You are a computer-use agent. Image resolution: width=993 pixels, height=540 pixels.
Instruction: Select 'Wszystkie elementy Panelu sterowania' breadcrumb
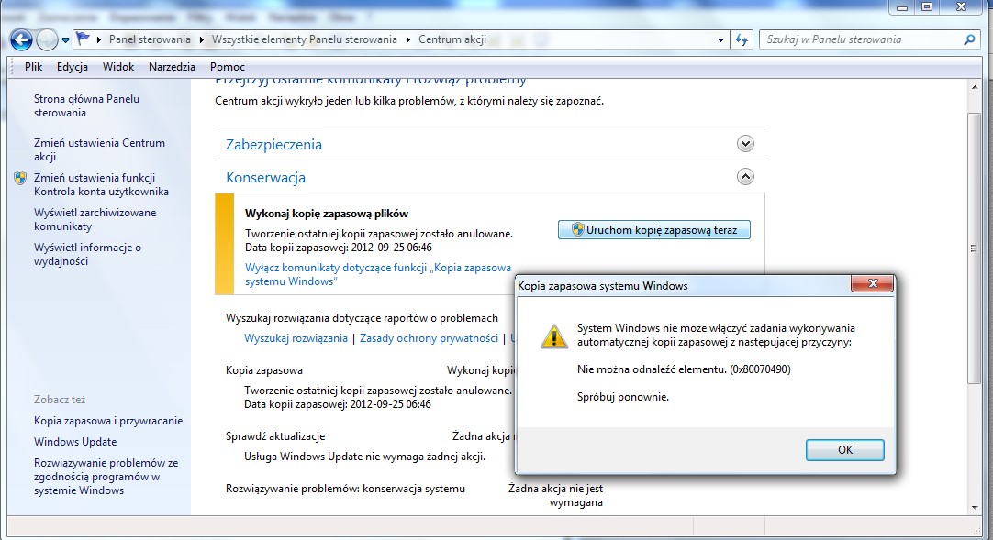click(304, 39)
